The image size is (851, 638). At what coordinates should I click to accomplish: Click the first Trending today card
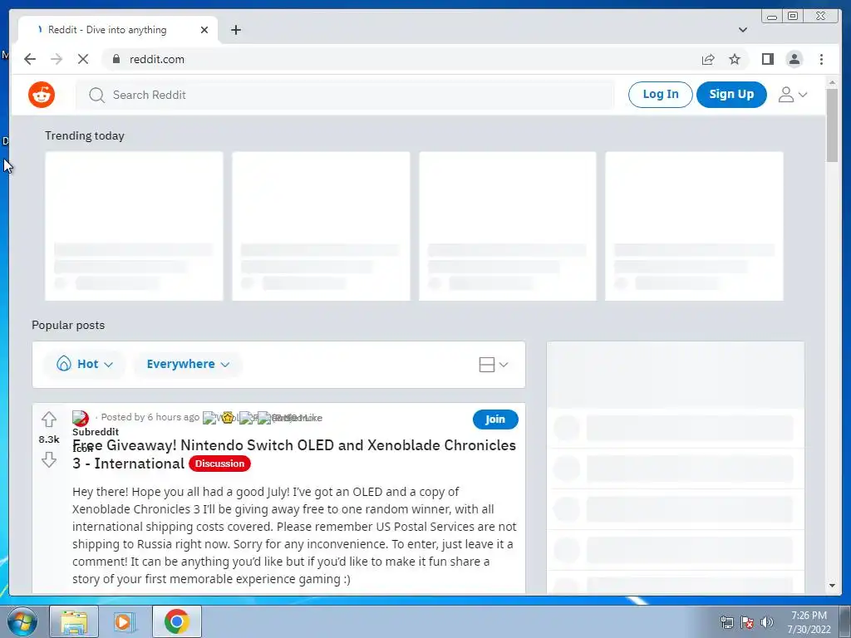point(134,226)
